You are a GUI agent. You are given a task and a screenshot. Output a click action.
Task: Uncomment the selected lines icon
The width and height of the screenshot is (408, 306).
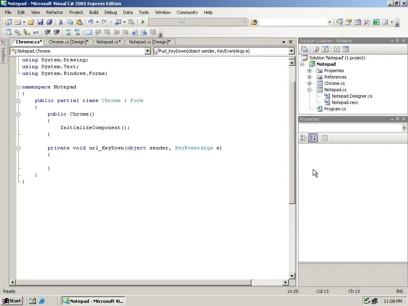tap(77, 32)
